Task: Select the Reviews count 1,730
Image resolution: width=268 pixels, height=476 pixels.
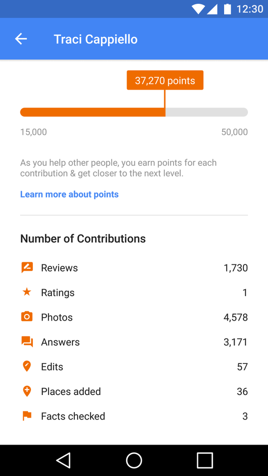Action: click(x=236, y=268)
